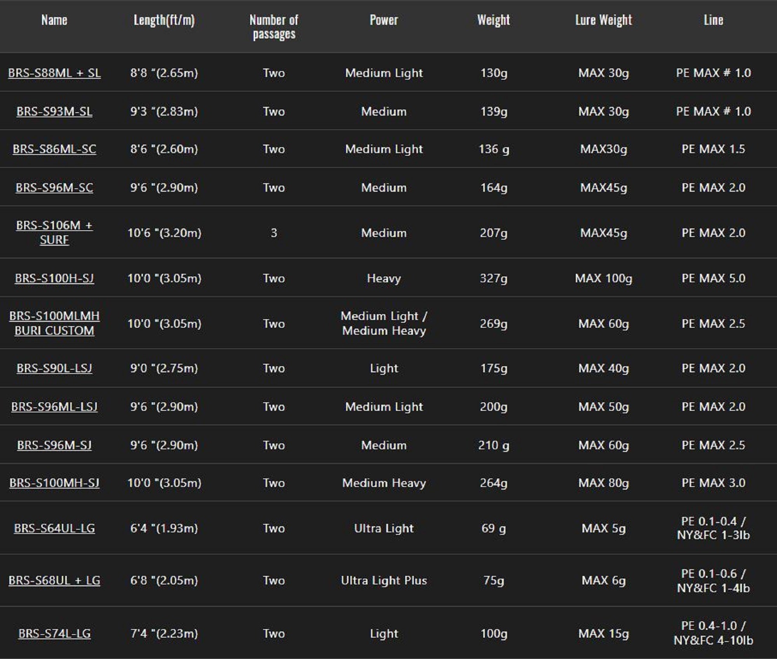Open the BRS-S68UL + LG link
This screenshot has width=777, height=659.
point(54,580)
